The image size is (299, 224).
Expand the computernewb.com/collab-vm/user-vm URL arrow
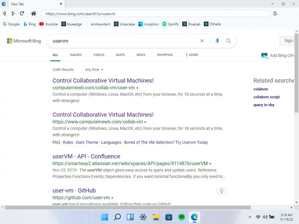coord(137,88)
